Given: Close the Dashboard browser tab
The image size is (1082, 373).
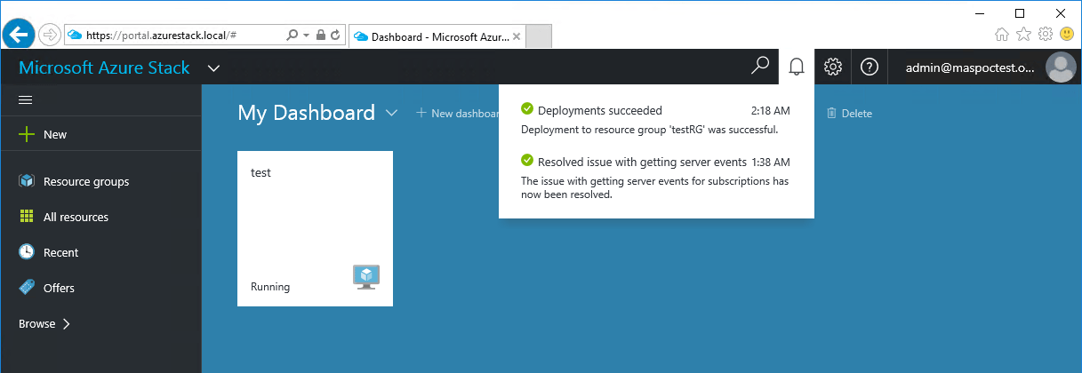Looking at the screenshot, I should click(x=517, y=36).
